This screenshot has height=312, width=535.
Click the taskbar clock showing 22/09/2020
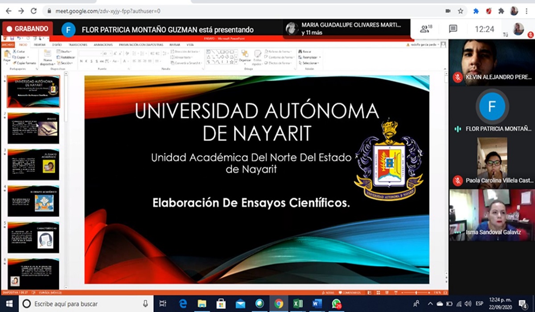501,304
